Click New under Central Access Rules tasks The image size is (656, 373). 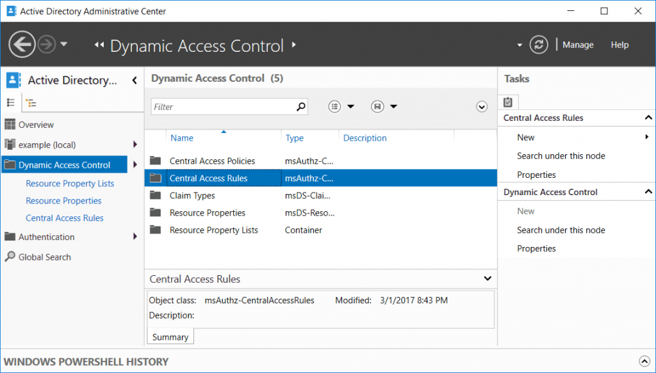(x=525, y=137)
